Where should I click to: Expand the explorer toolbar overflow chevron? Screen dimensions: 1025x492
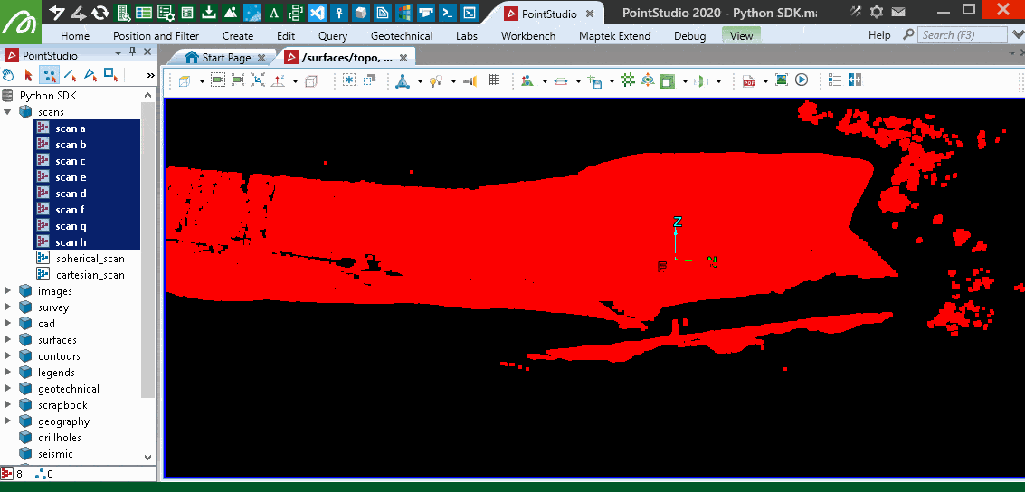149,75
